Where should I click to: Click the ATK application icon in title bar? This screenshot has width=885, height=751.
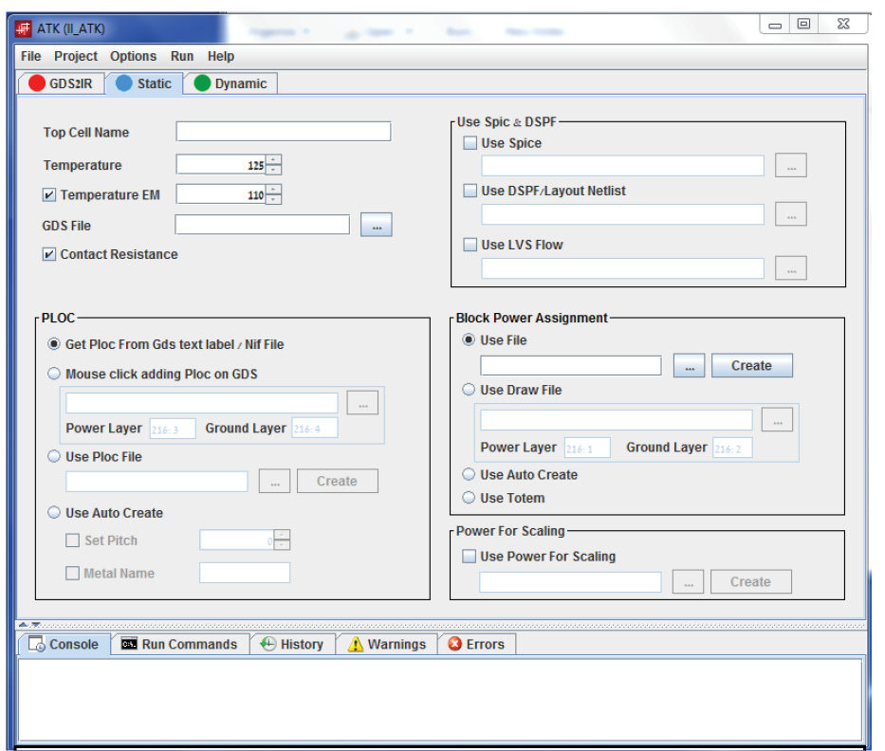24,28
